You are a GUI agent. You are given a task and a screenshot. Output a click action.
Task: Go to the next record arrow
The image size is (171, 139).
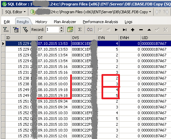[x=116, y=30]
